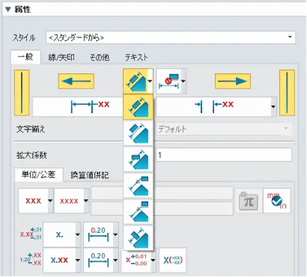307x277 pixels.
Task: Collapse the 属性 section triangle
Action: point(8,9)
